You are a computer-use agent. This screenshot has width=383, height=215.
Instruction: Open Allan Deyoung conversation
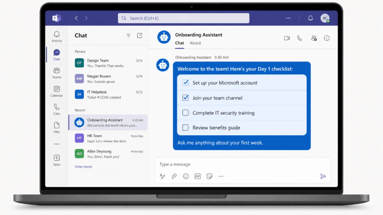[x=108, y=154]
